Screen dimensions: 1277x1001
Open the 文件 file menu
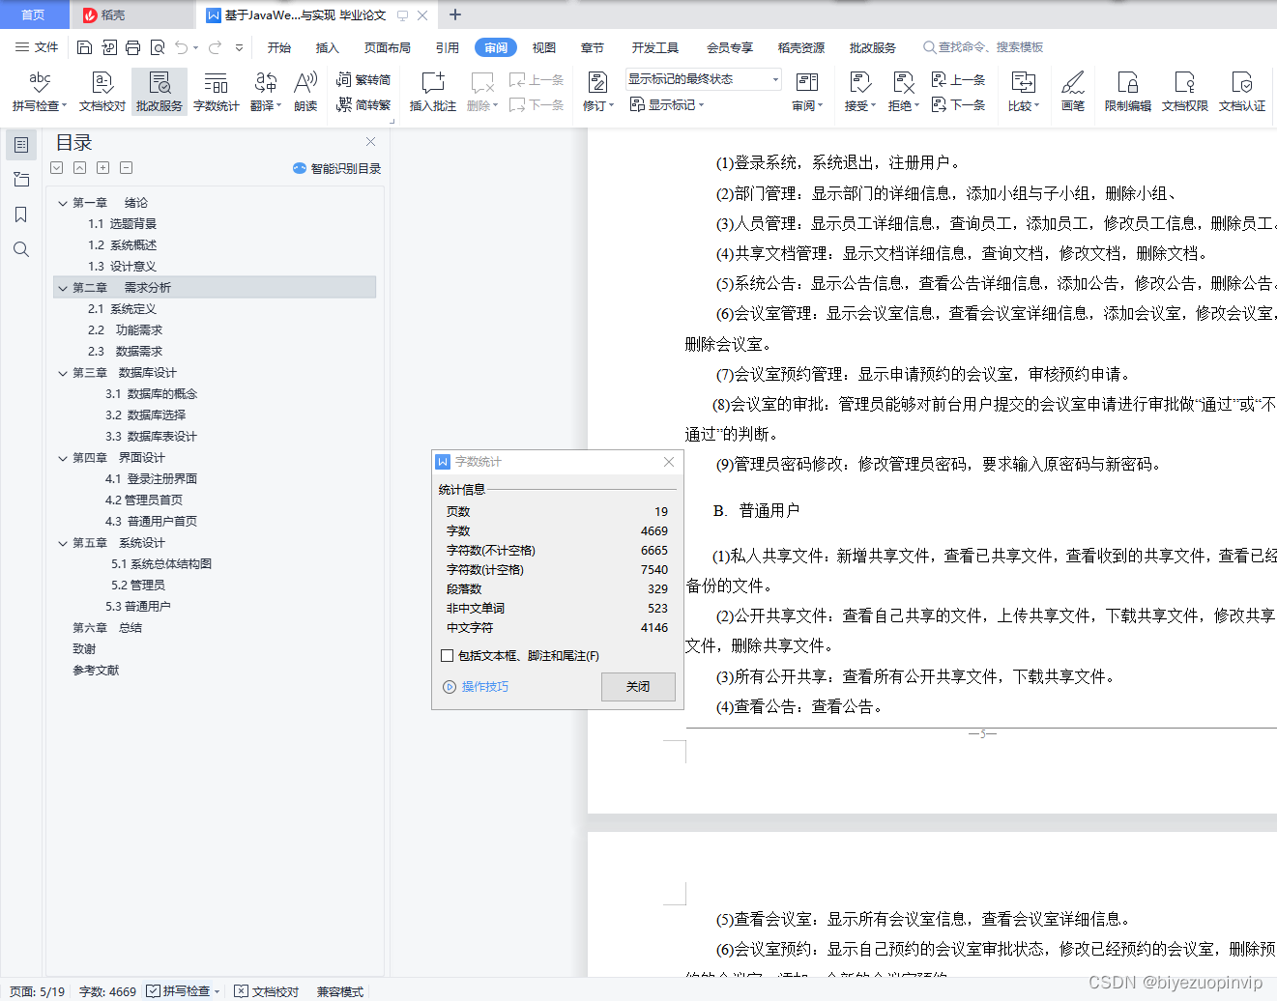pos(37,47)
